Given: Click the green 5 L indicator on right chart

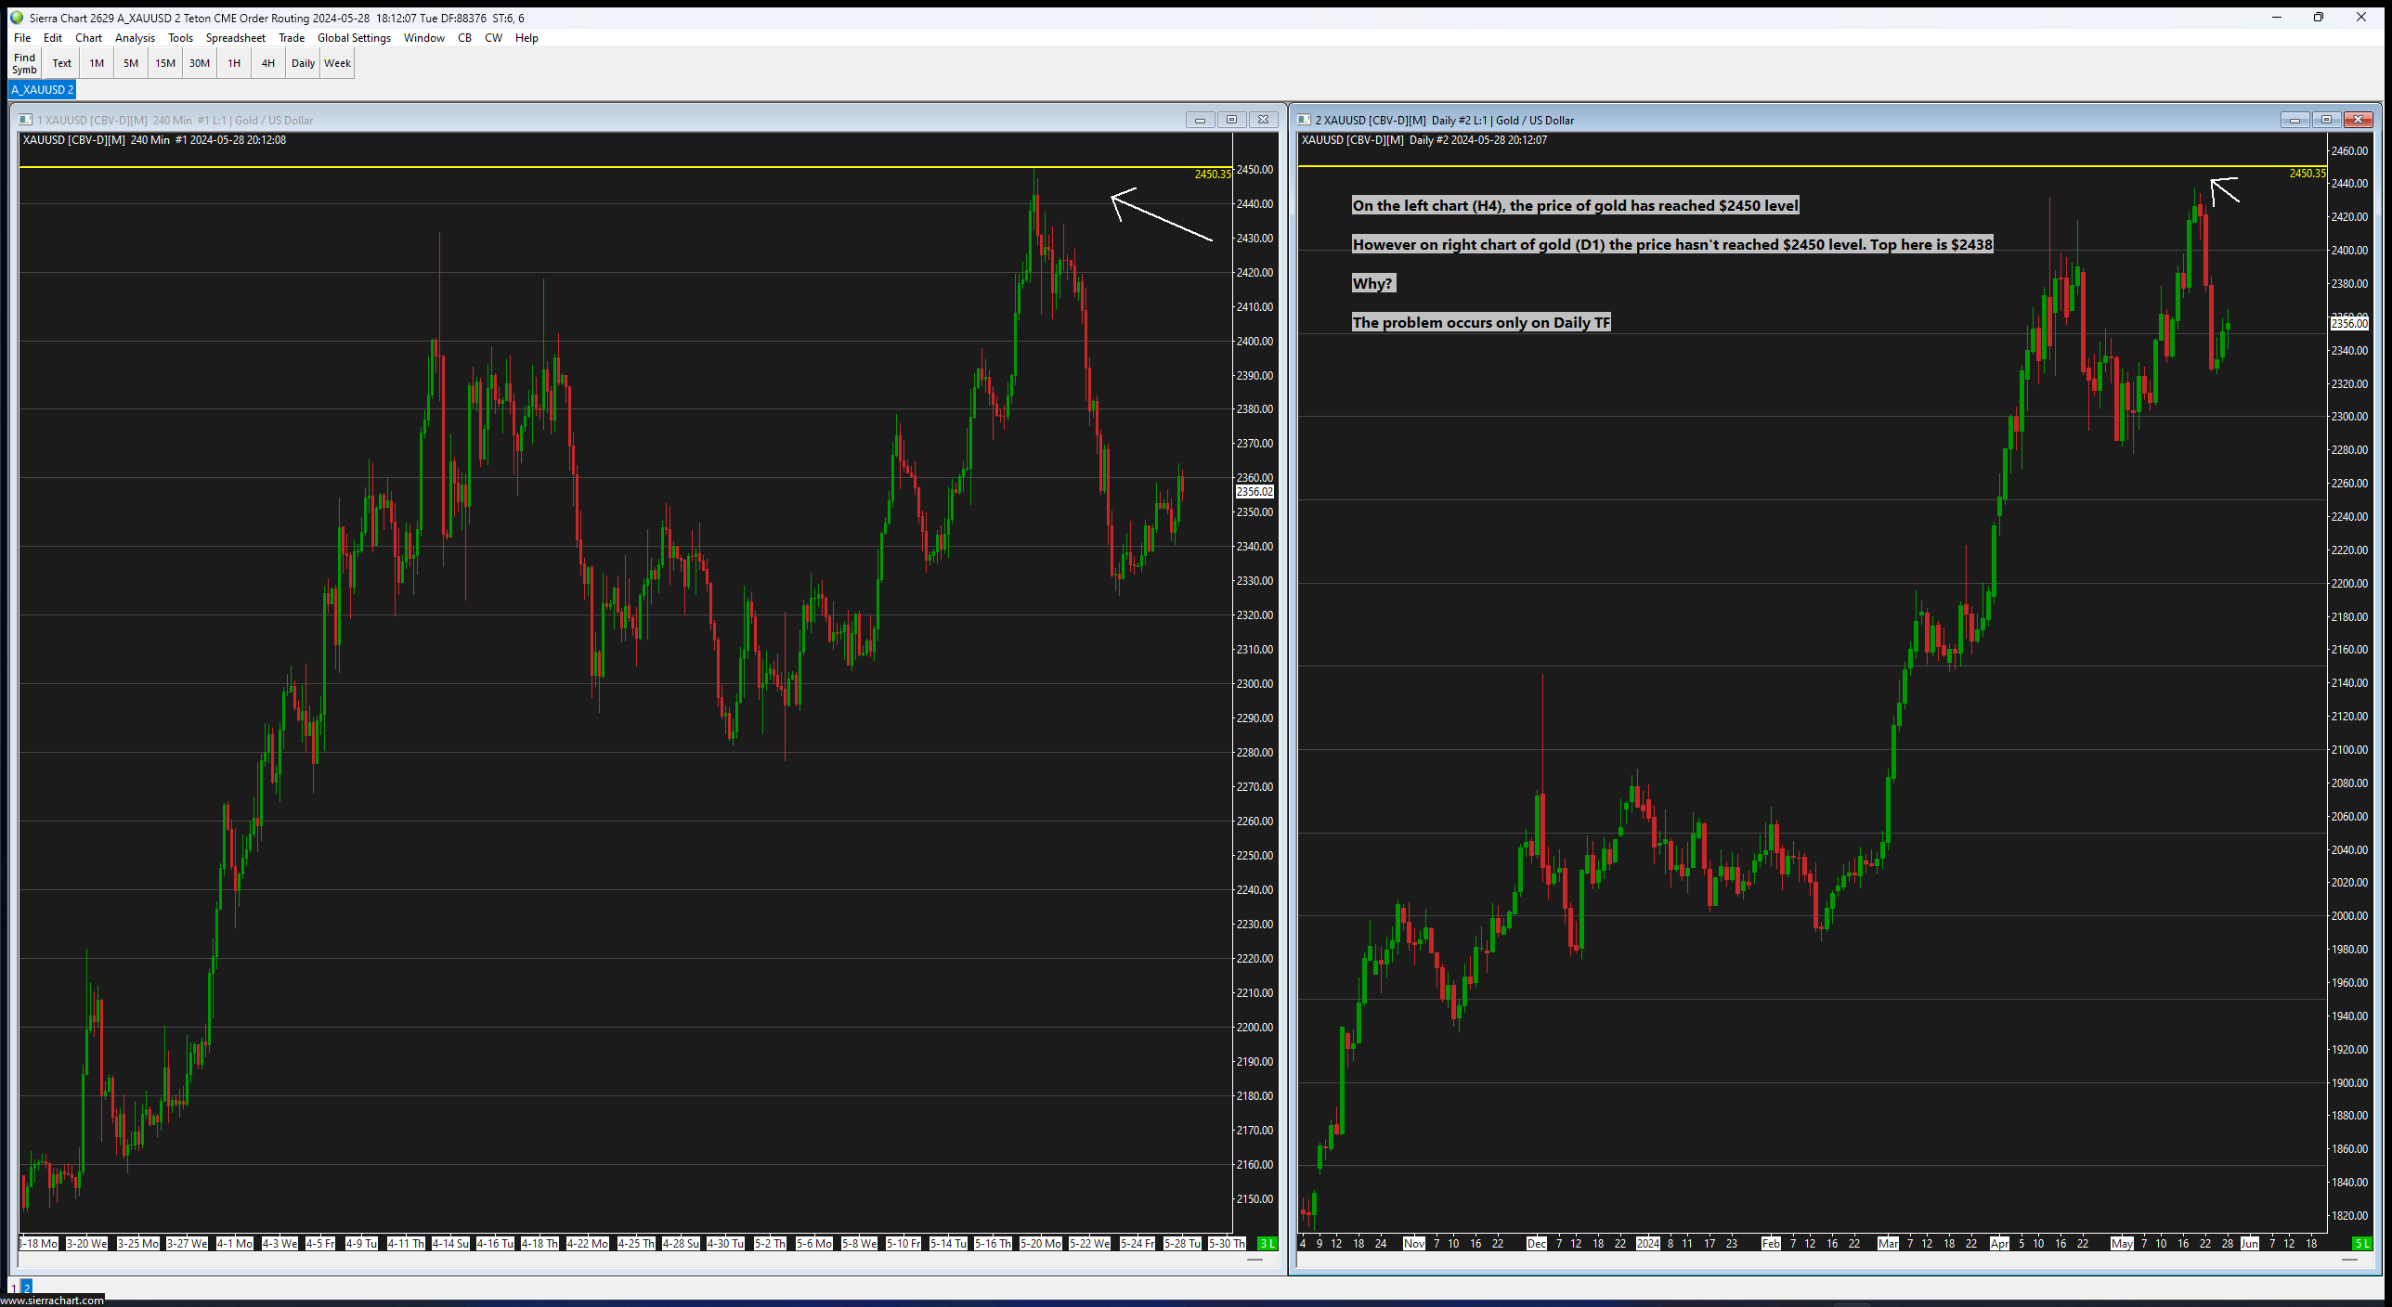Looking at the screenshot, I should pyautogui.click(x=2361, y=1243).
